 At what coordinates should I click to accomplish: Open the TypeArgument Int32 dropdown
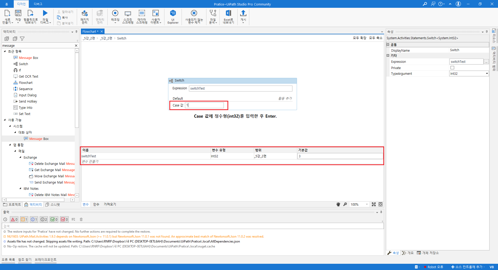pyautogui.click(x=487, y=74)
